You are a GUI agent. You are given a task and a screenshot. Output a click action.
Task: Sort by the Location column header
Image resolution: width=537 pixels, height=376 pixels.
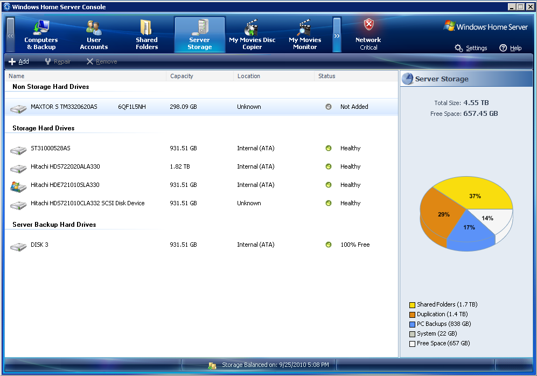[x=274, y=76]
